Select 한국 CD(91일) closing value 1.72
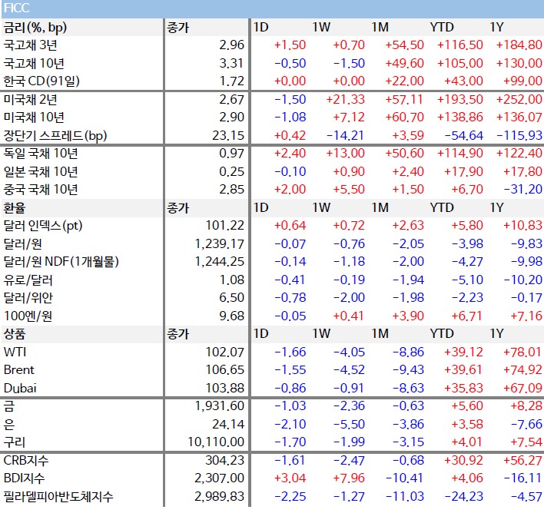This screenshot has width=544, height=513. click(x=232, y=81)
